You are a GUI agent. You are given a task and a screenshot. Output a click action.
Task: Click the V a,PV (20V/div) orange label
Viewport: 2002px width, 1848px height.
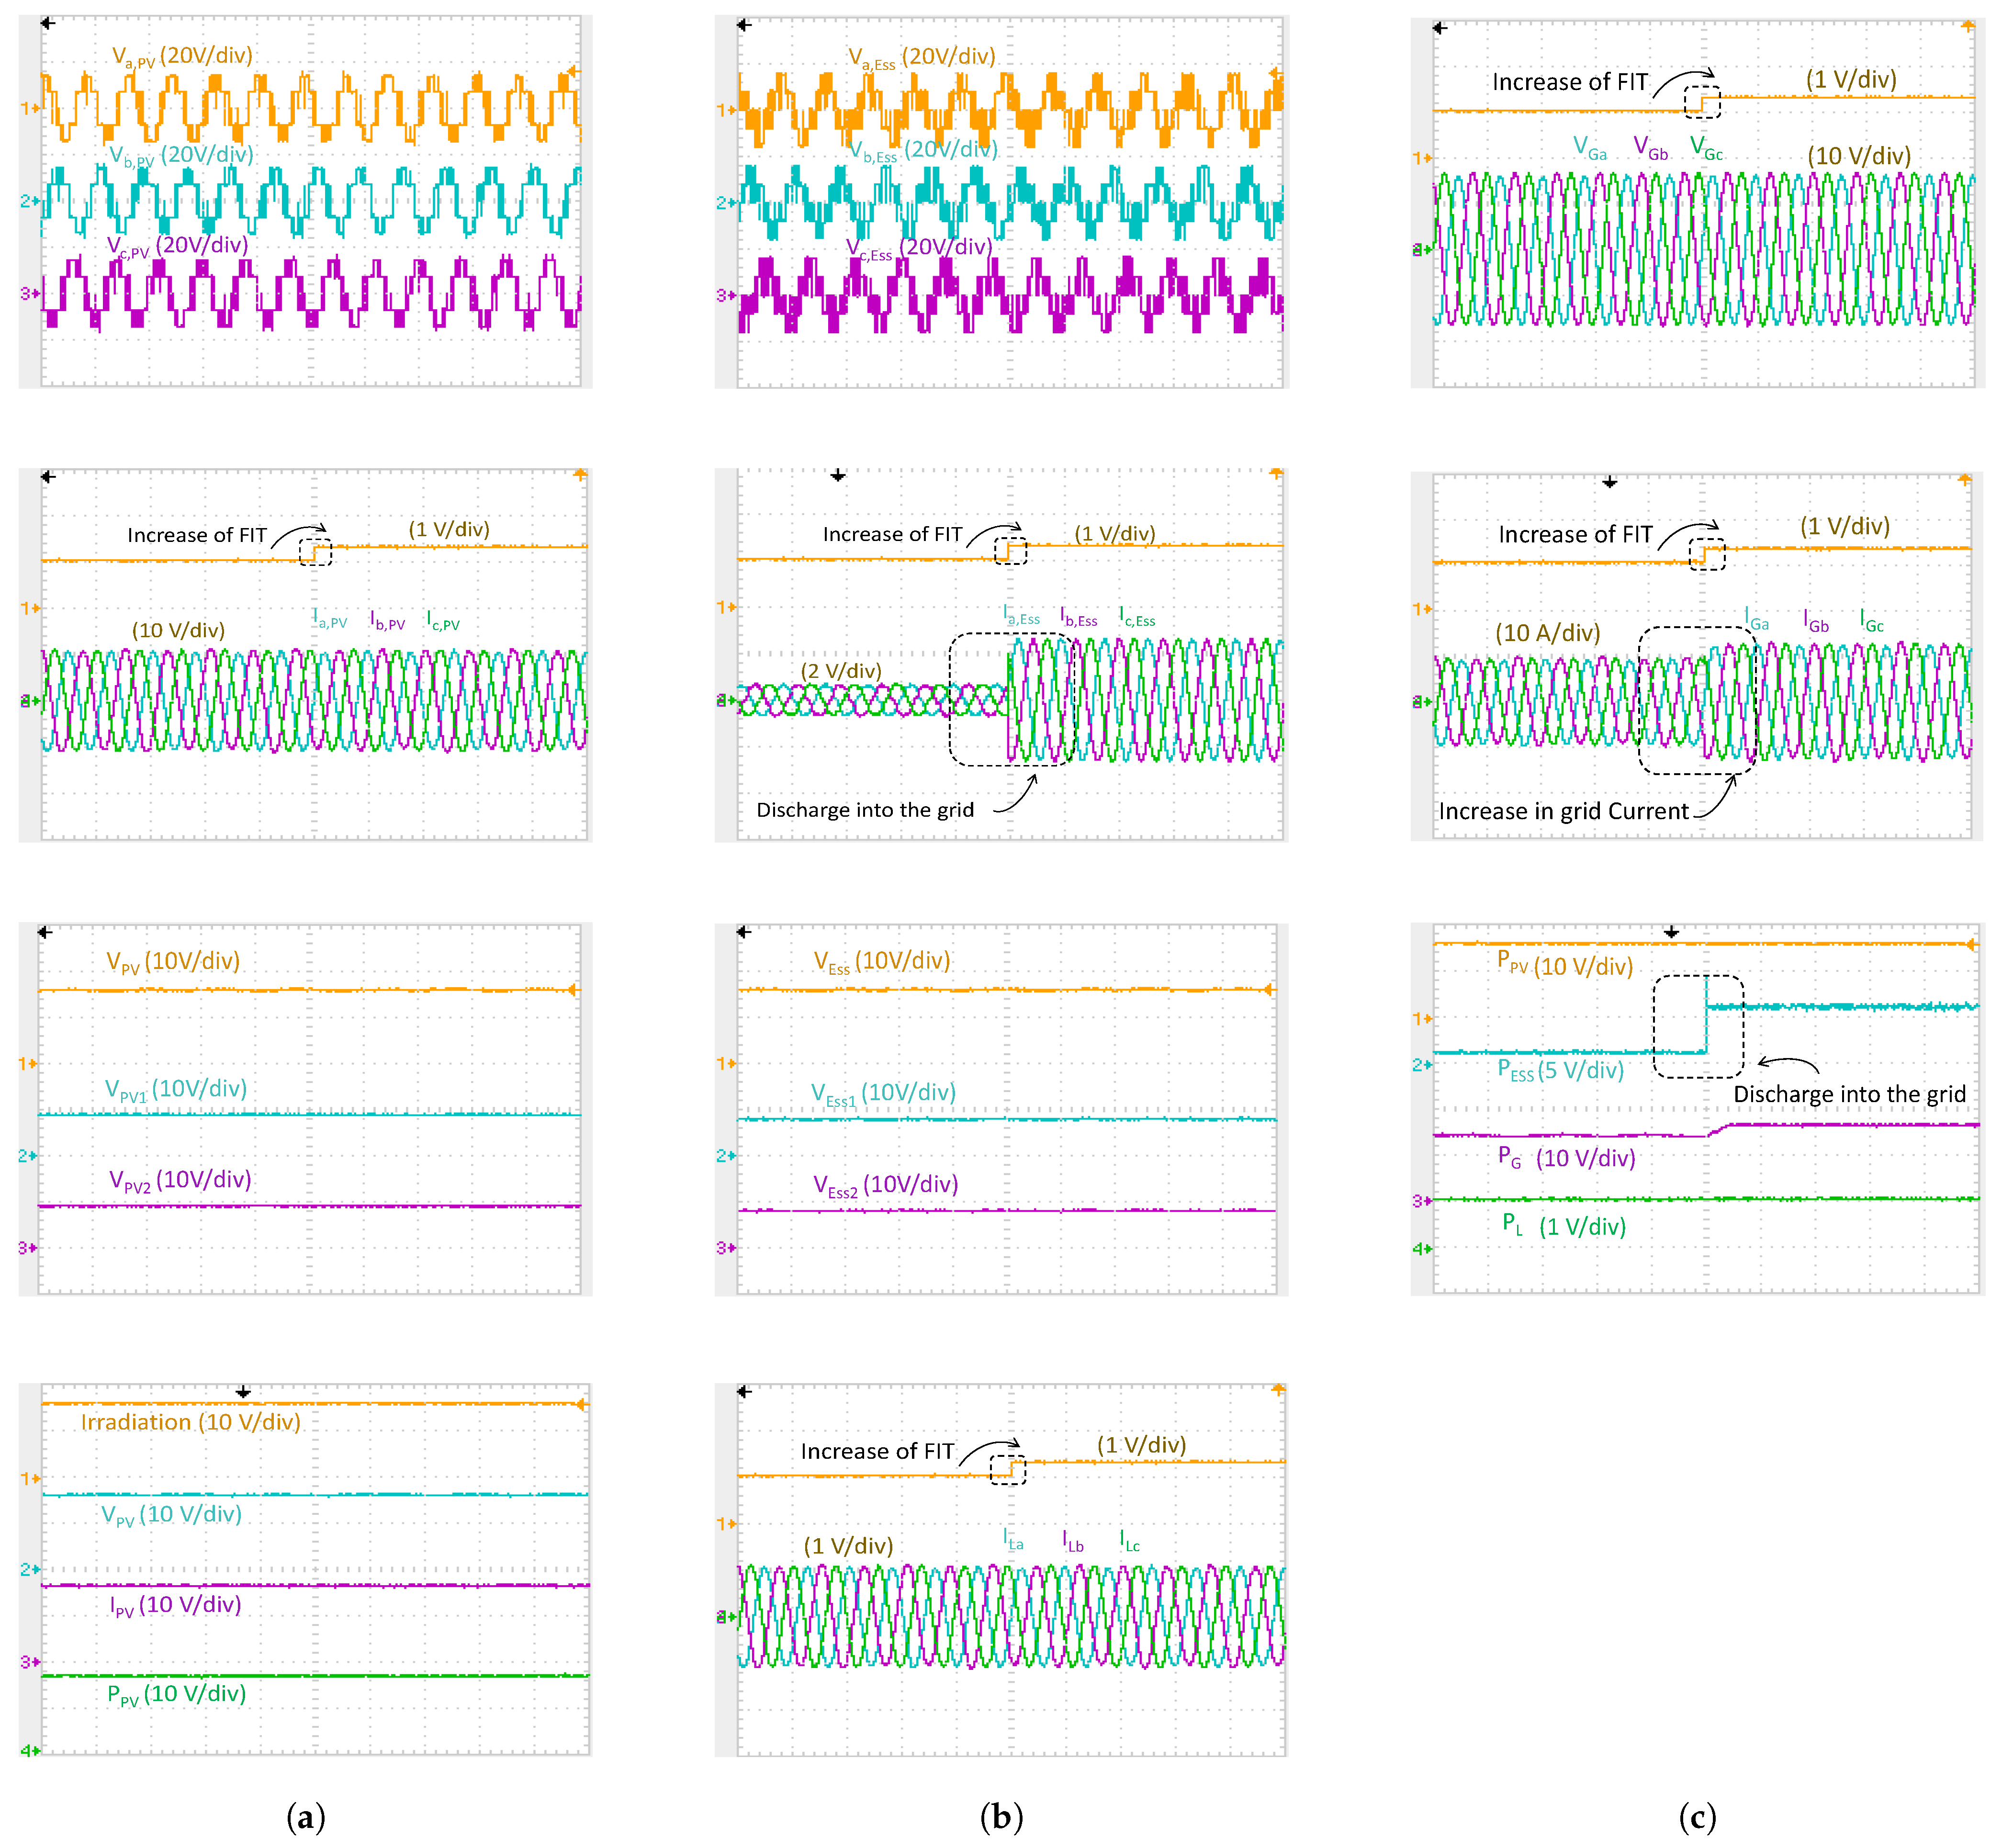[x=182, y=56]
